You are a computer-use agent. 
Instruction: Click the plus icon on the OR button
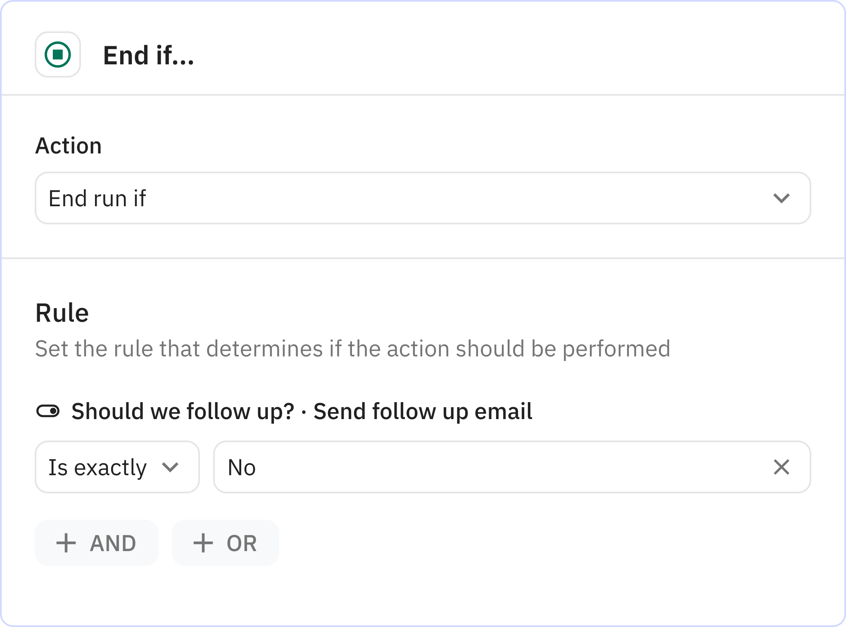[203, 543]
